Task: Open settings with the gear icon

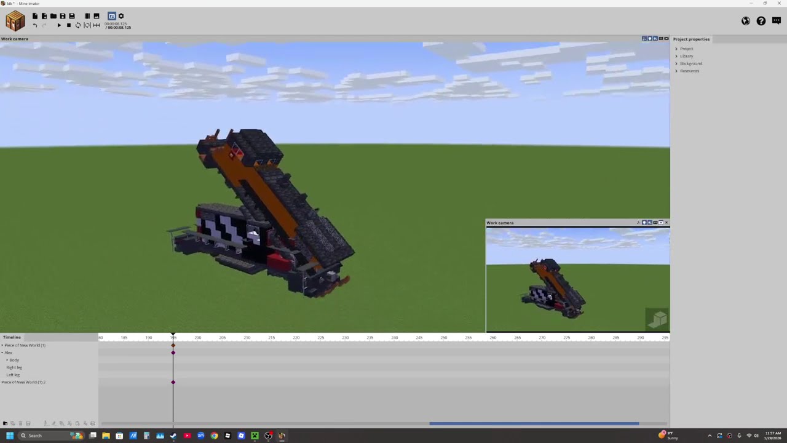Action: pyautogui.click(x=121, y=16)
